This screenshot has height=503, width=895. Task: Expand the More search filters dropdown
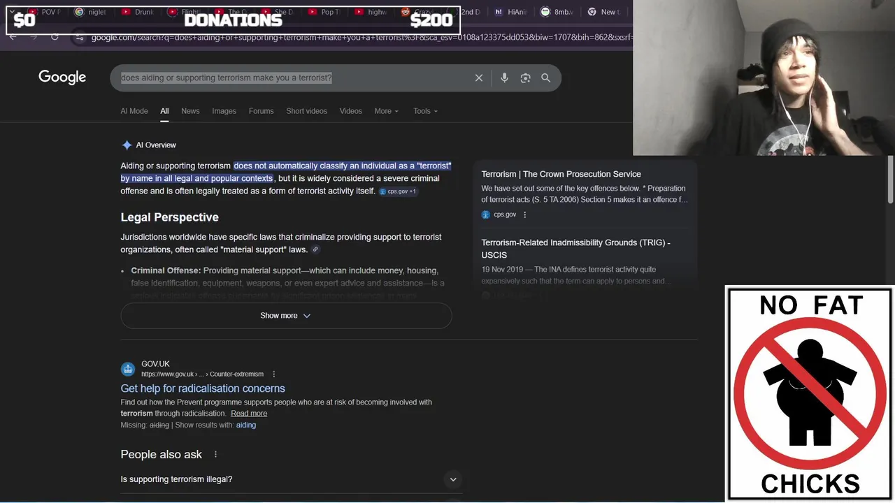(x=386, y=111)
